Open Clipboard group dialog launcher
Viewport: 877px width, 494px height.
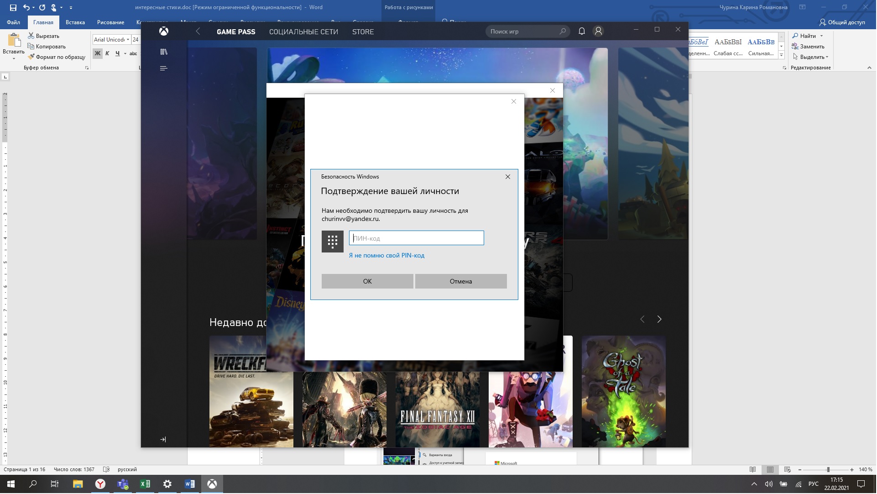tap(87, 68)
